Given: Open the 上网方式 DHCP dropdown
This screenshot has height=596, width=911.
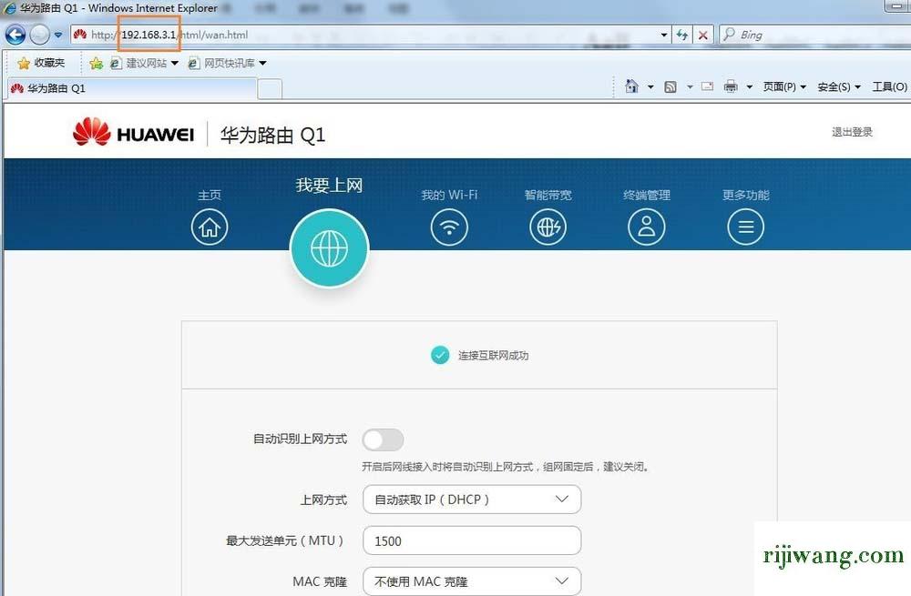Looking at the screenshot, I should (472, 500).
